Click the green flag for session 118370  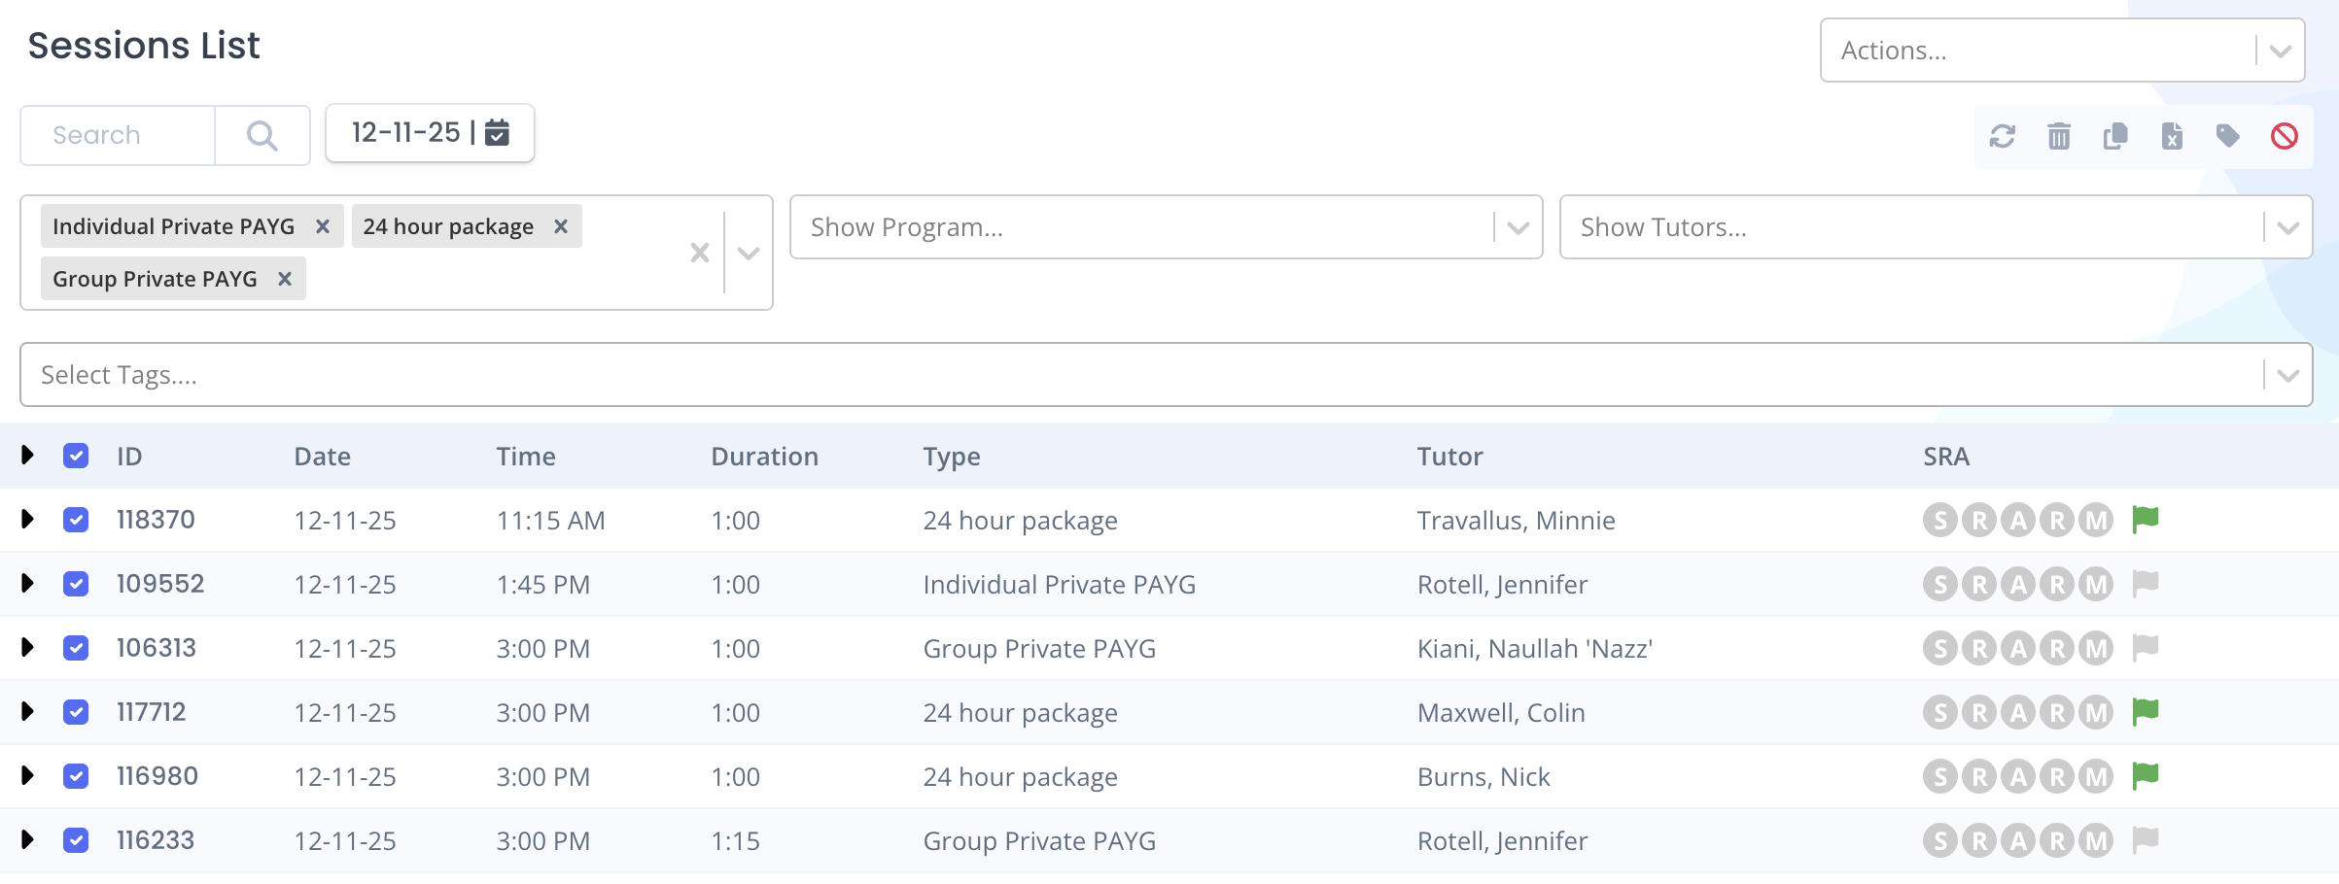2145,520
